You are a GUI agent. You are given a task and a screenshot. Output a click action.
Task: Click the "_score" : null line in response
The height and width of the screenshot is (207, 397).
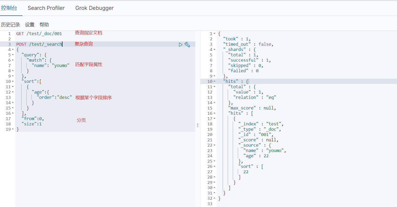point(258,140)
